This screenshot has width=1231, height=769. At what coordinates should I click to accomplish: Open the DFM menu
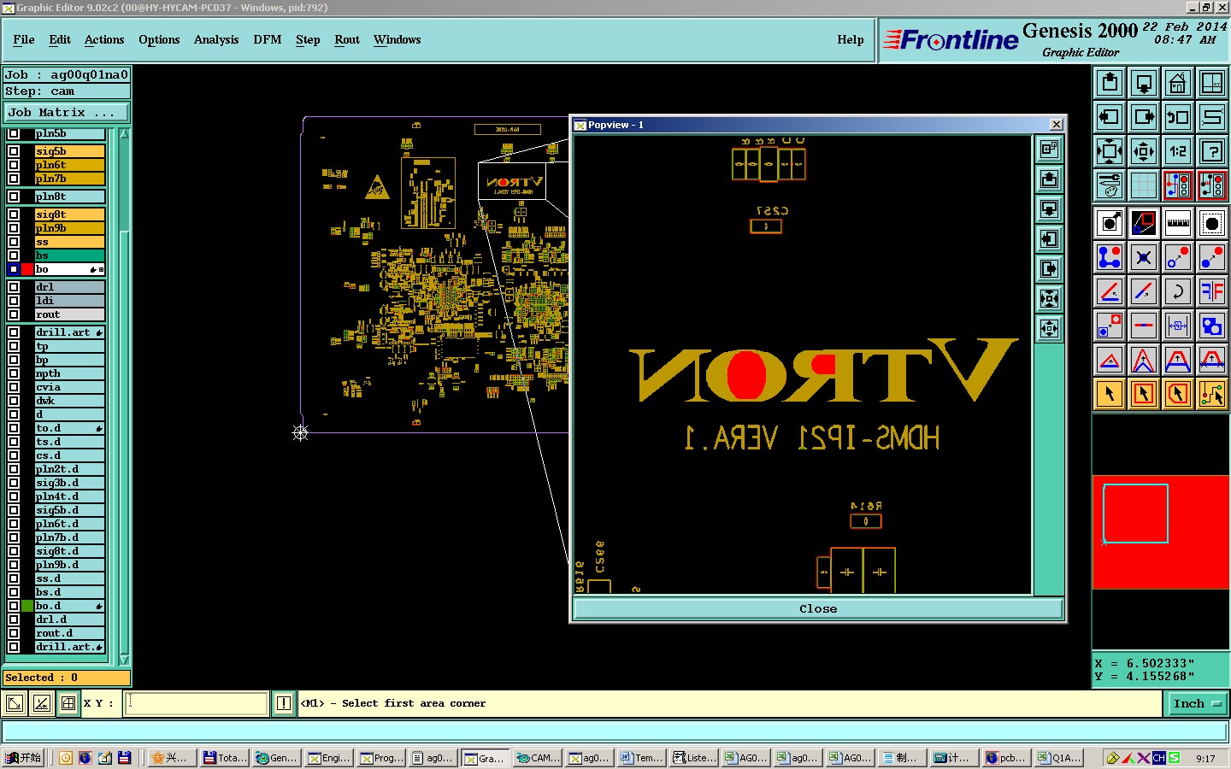point(268,39)
